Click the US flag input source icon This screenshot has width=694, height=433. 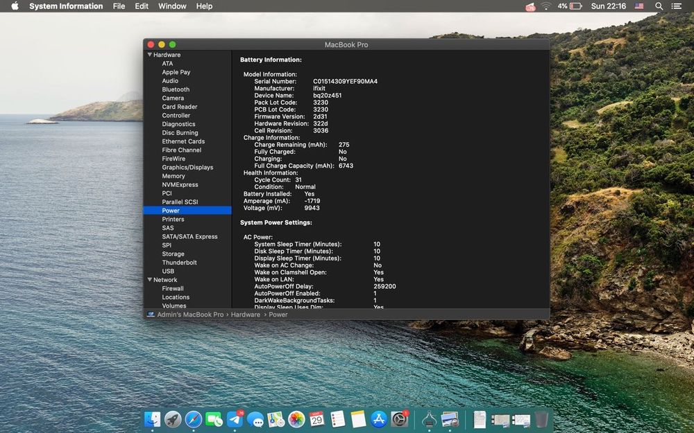point(639,6)
